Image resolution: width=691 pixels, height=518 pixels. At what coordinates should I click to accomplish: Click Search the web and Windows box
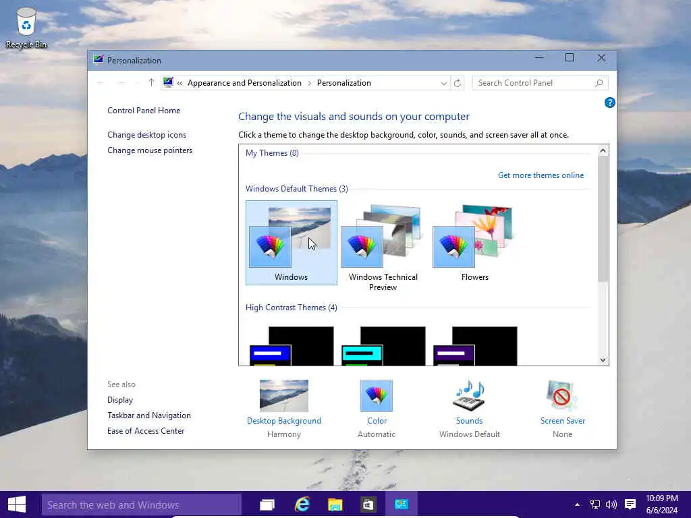click(141, 505)
